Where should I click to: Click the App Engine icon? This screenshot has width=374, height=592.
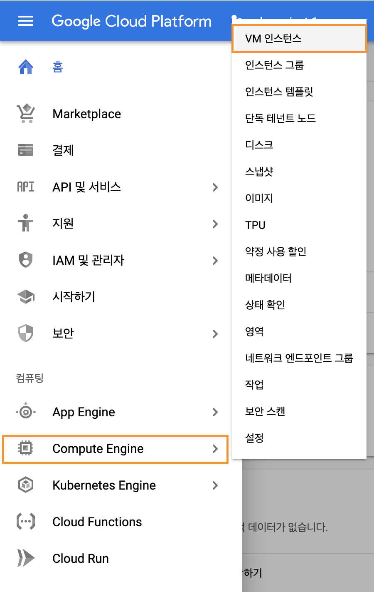pyautogui.click(x=26, y=412)
